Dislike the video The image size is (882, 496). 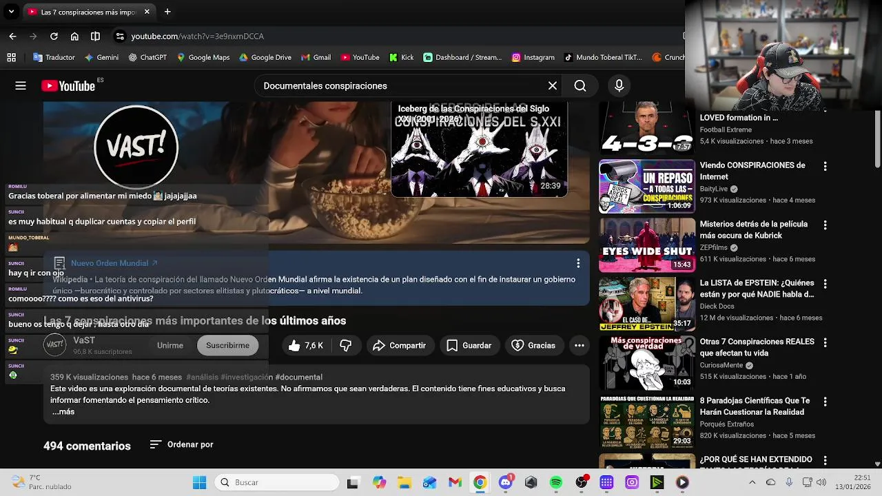click(346, 345)
